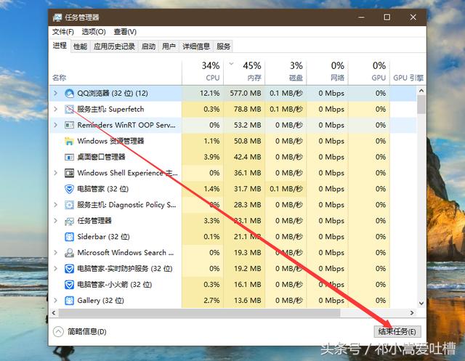Viewport: 465px width, 361px height.
Task: Click the 简略信息 collapse arrow icon
Action: click(x=58, y=331)
